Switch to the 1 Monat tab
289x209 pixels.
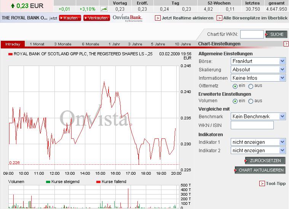pyautogui.click(x=37, y=44)
